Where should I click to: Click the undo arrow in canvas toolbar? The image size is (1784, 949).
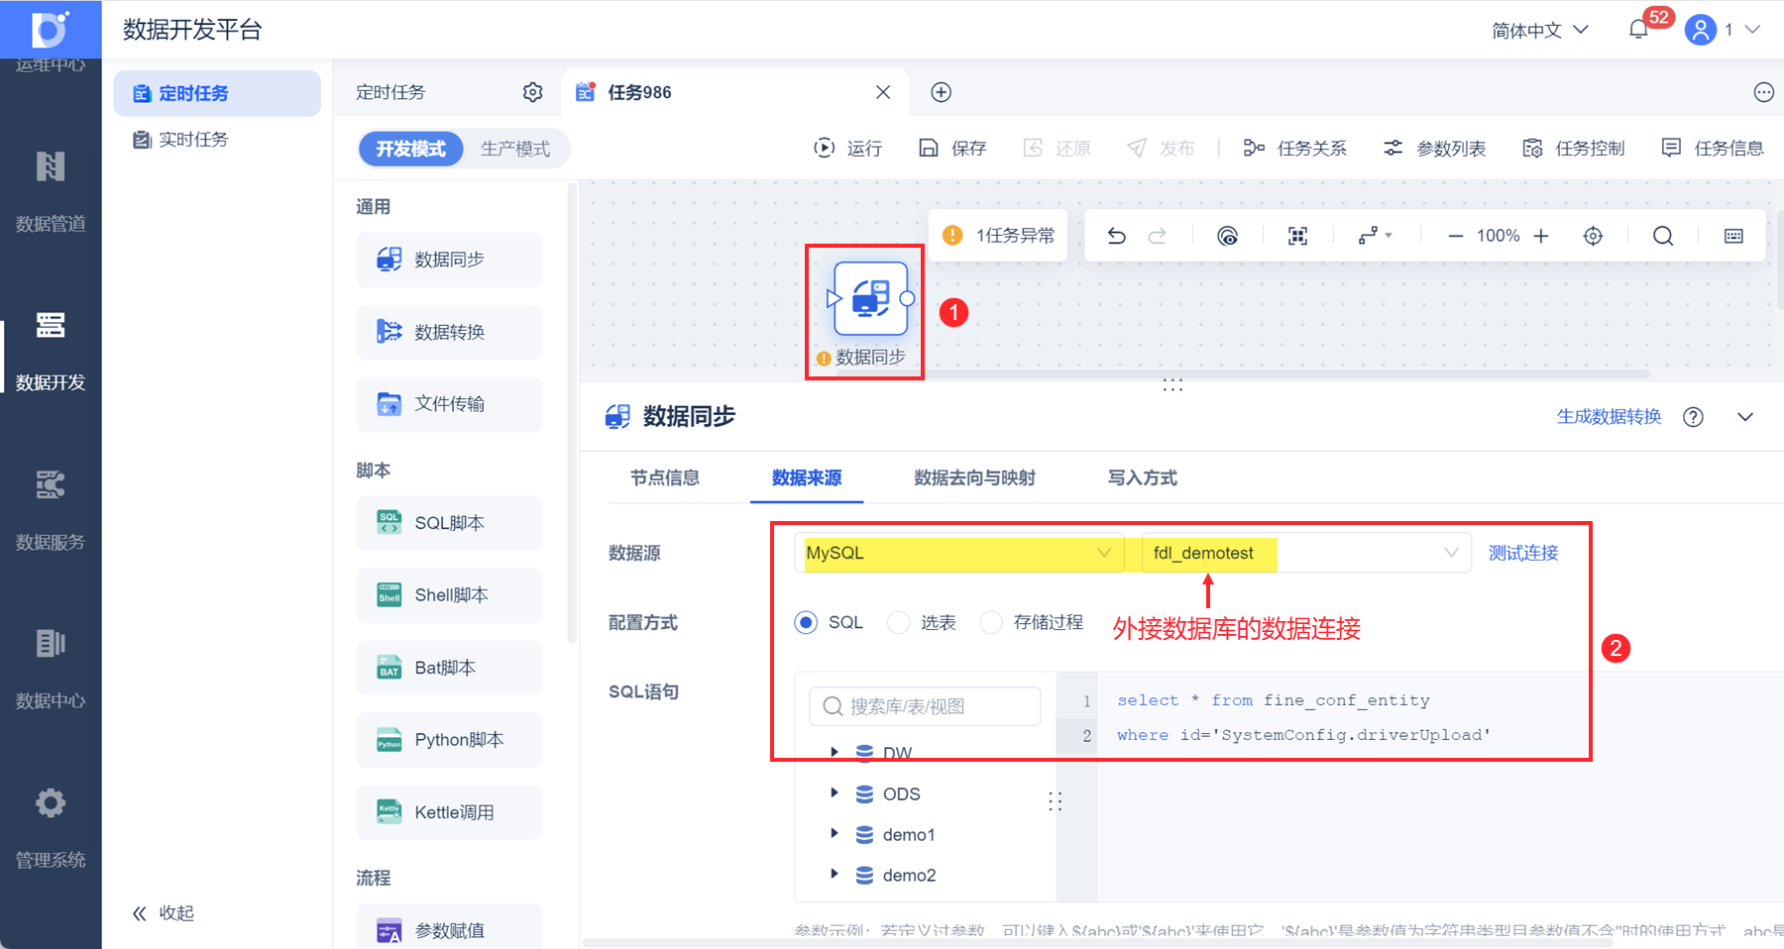tap(1116, 236)
